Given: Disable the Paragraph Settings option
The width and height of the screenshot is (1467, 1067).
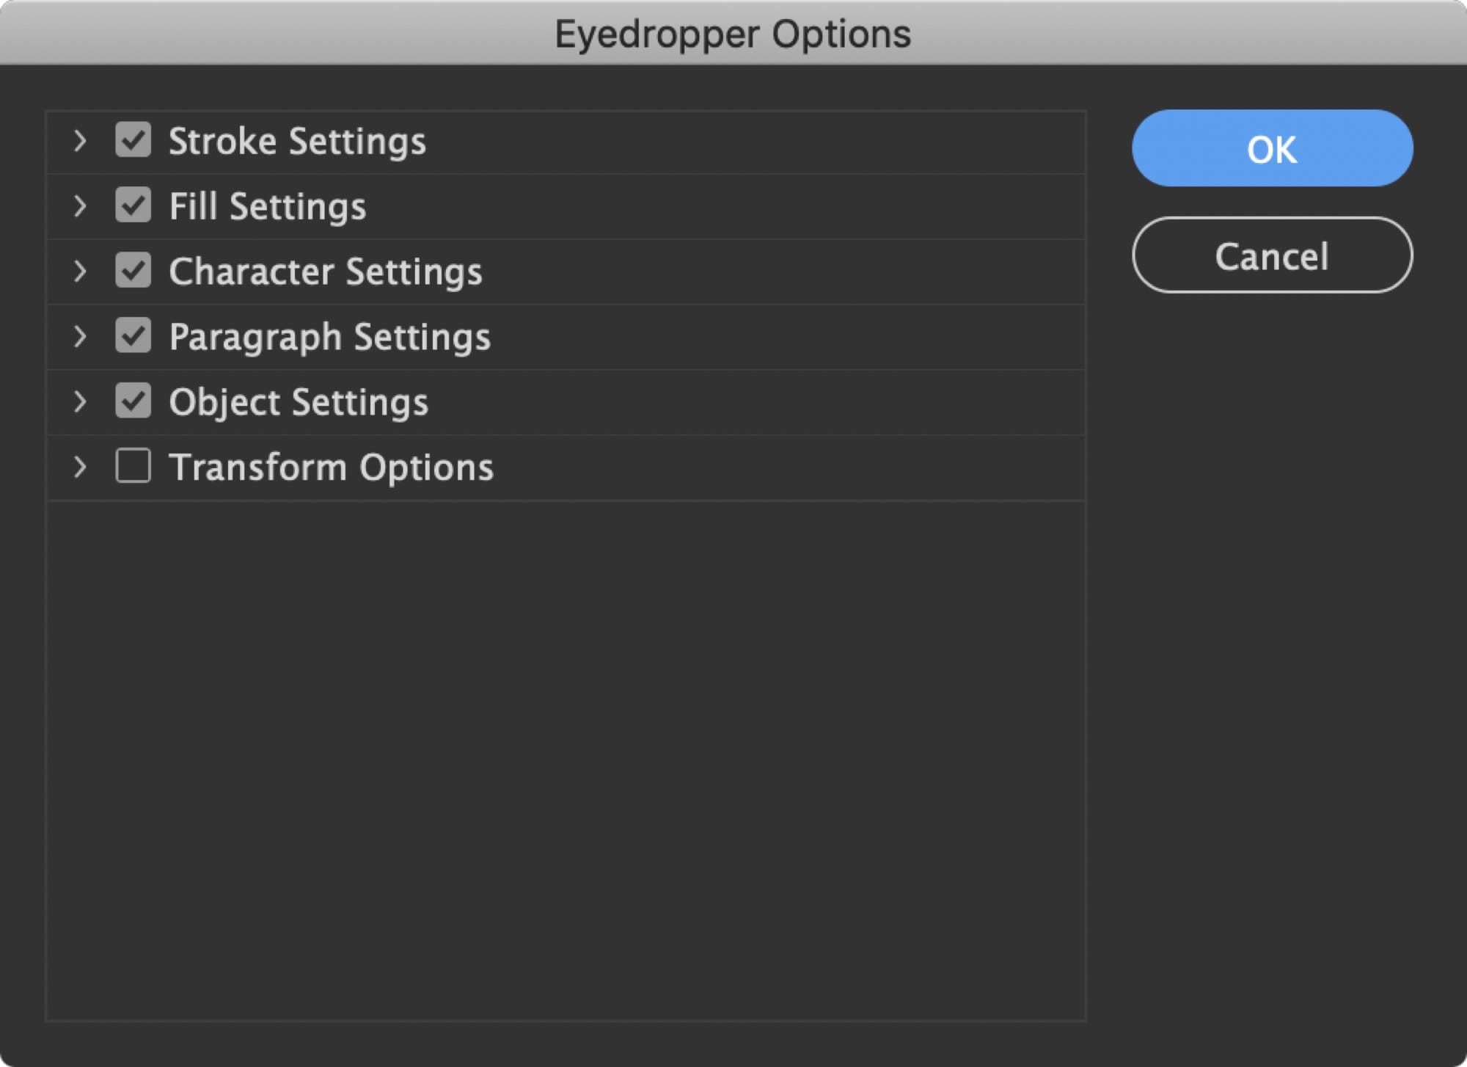Looking at the screenshot, I should coord(132,335).
